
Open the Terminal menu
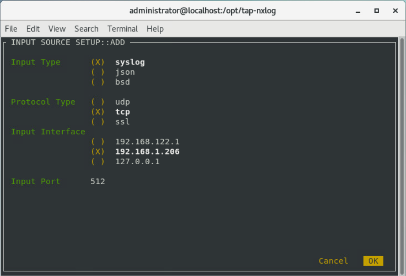click(122, 29)
